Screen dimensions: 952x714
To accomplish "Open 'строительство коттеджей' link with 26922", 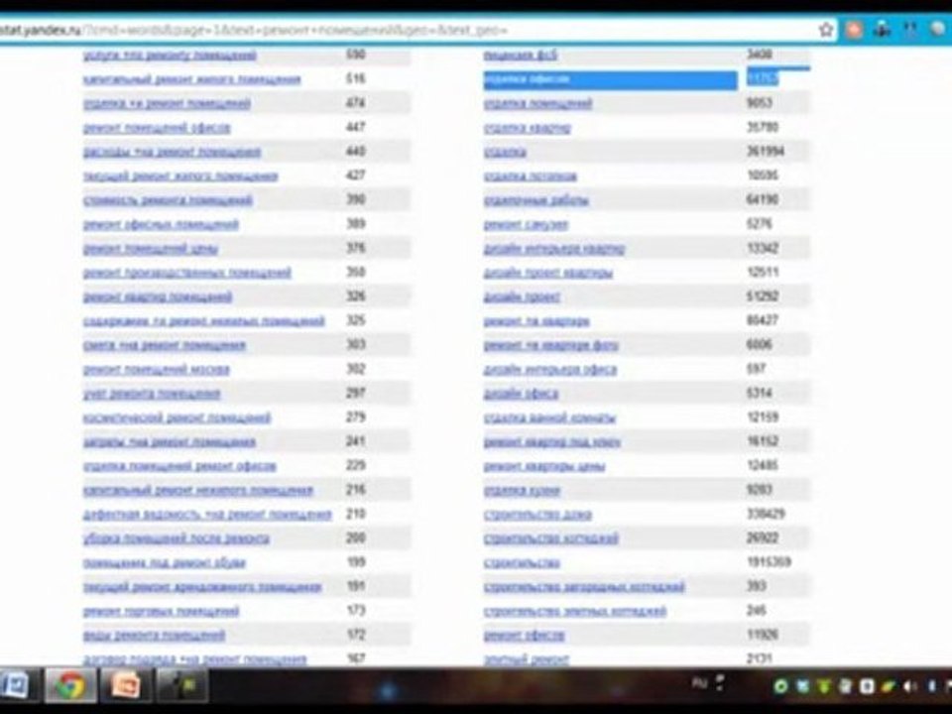I will (x=550, y=538).
